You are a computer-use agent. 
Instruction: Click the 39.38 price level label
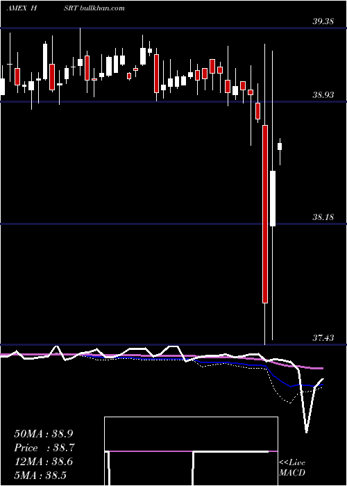point(323,21)
